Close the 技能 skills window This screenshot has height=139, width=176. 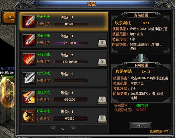click(x=169, y=6)
